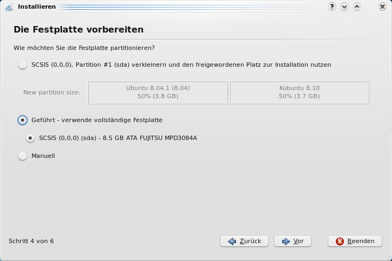392x261 pixels.
Task: Click the Schritt 4 von 6 label
Action: pyautogui.click(x=31, y=241)
